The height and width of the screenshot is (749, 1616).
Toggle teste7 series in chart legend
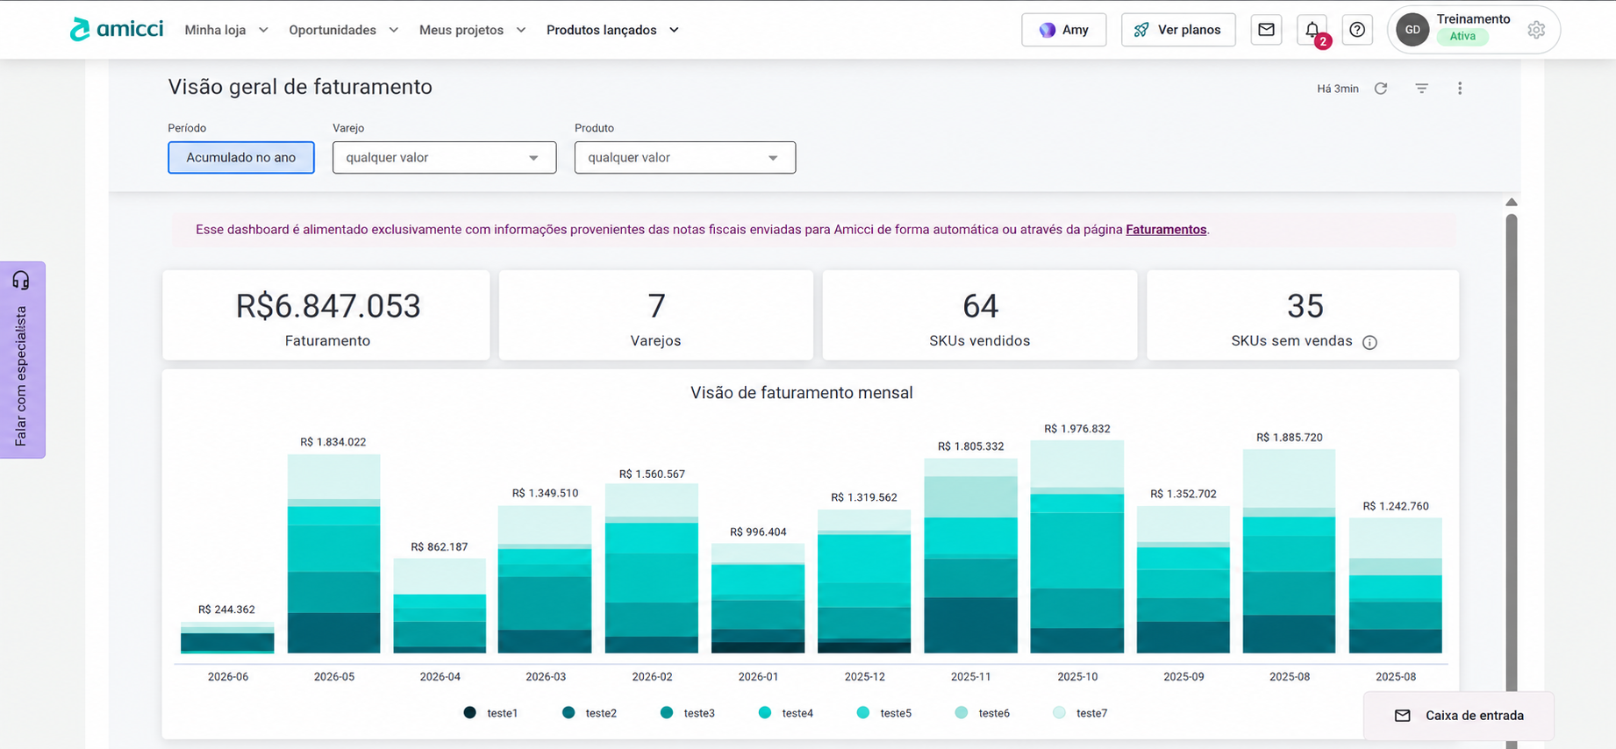click(1080, 713)
